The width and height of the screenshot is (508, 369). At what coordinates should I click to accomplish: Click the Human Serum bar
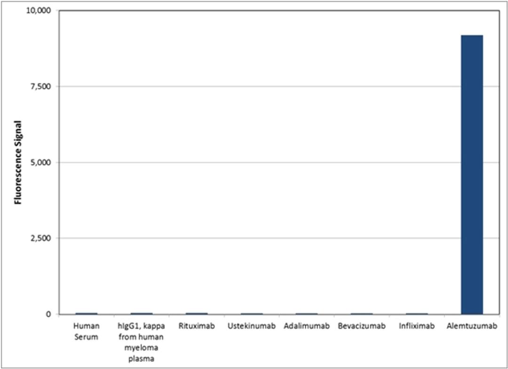(86, 312)
